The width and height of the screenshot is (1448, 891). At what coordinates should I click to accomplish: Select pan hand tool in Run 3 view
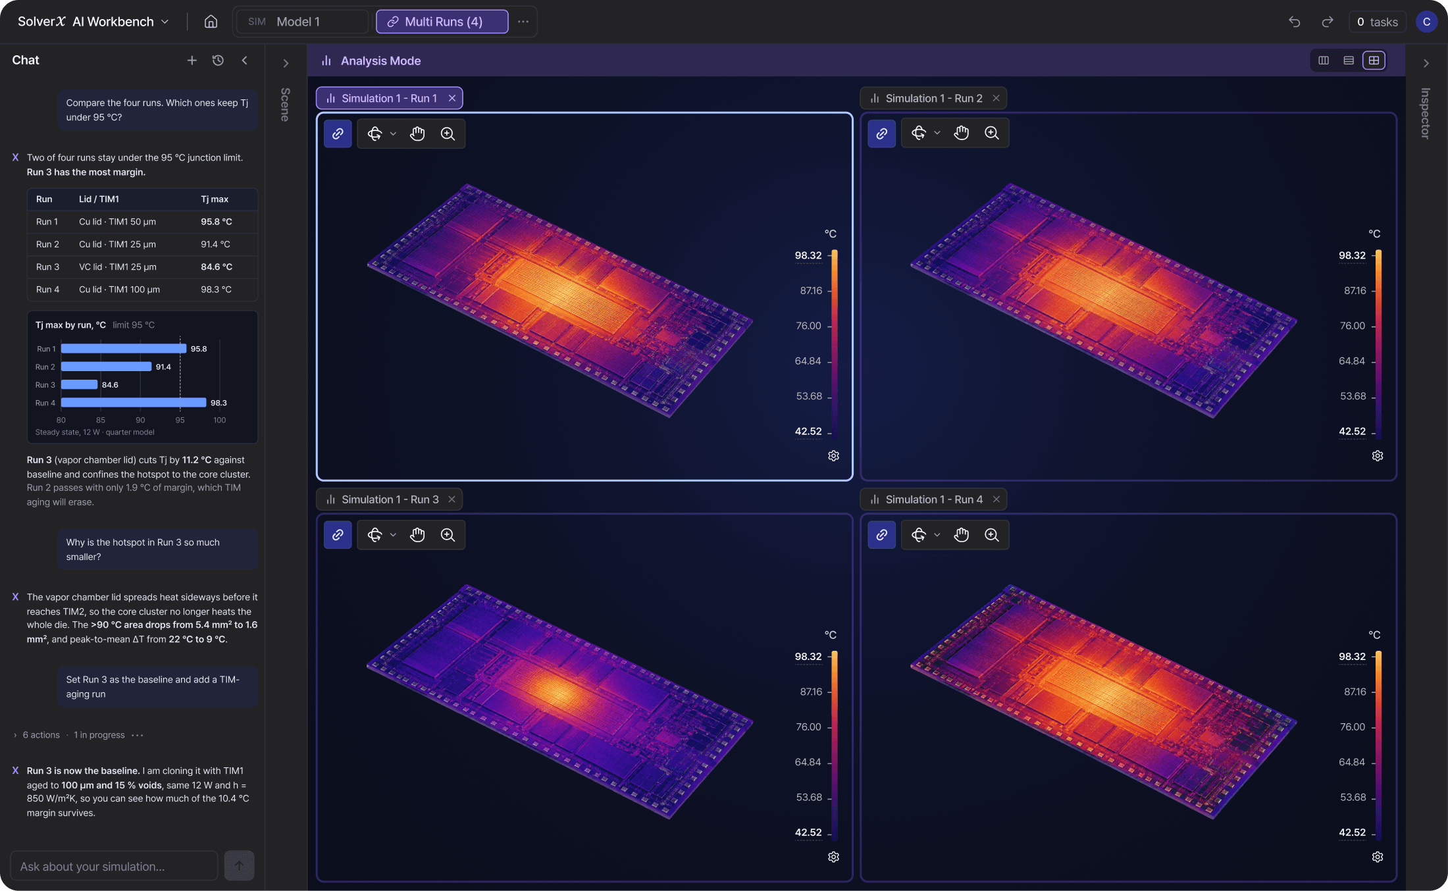coord(417,535)
